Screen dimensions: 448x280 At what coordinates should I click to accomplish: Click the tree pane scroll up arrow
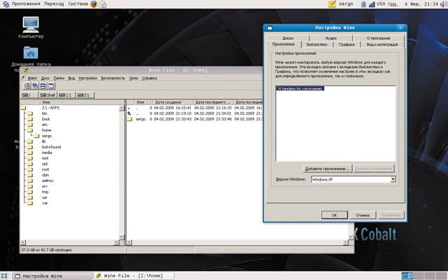click(121, 108)
